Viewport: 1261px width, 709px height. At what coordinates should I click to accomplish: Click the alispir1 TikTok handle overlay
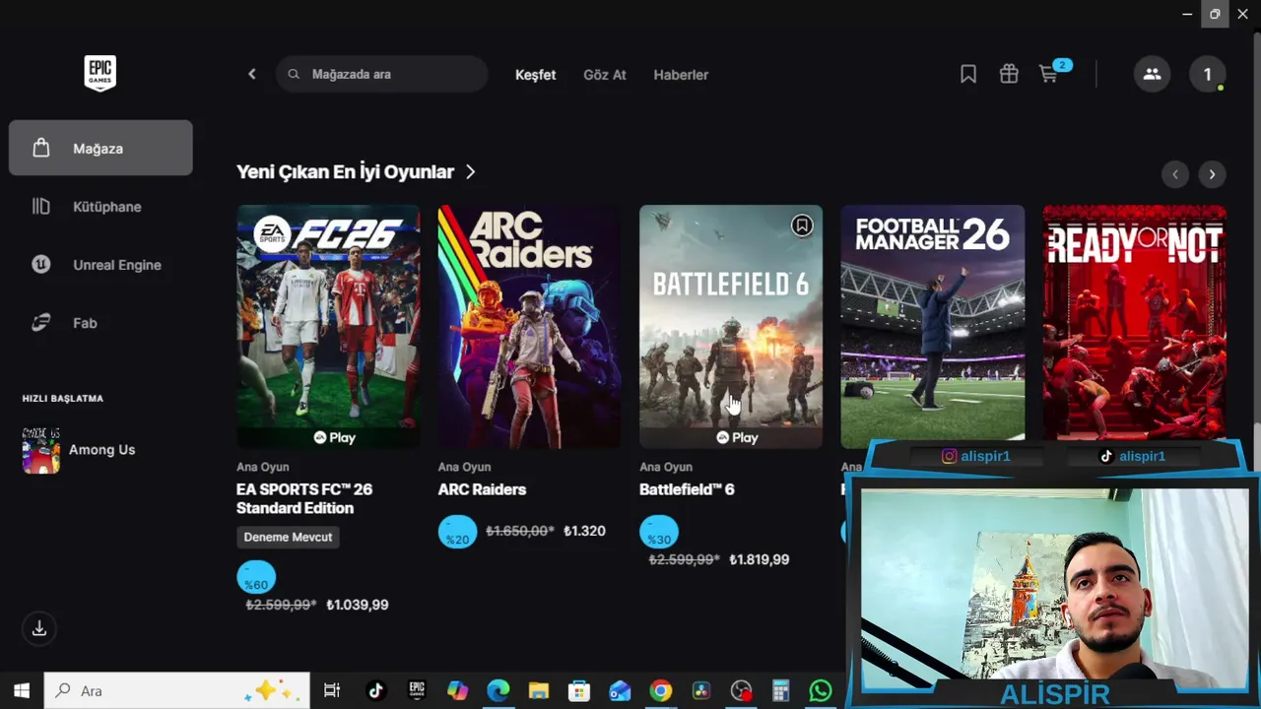[1132, 456]
